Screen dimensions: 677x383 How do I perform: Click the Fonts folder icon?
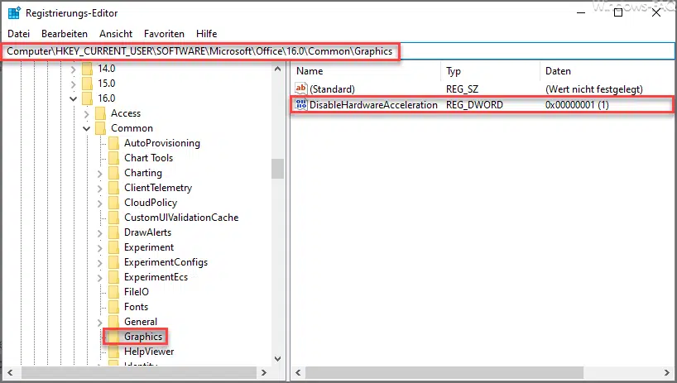point(113,307)
